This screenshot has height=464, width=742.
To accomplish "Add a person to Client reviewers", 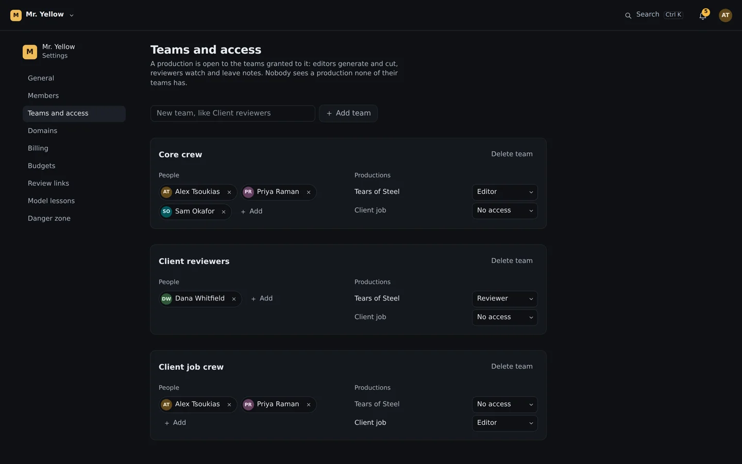I will pyautogui.click(x=262, y=299).
